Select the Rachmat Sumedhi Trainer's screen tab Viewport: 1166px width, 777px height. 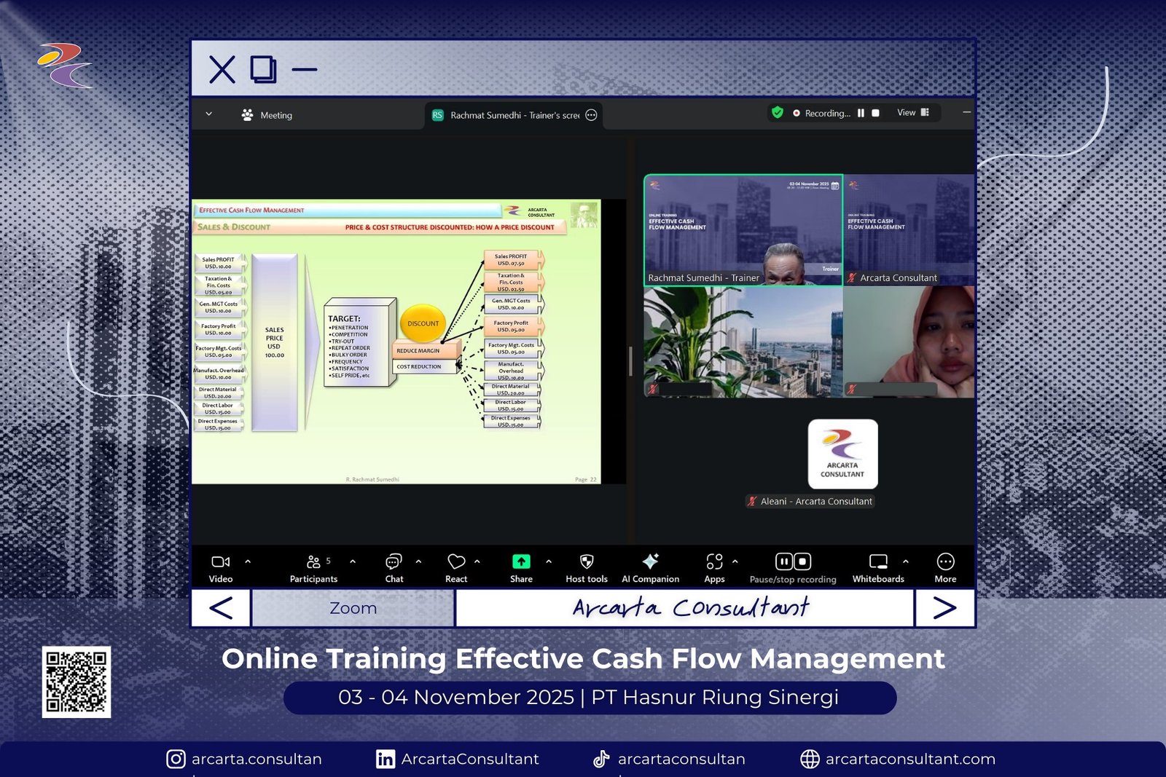tap(514, 115)
